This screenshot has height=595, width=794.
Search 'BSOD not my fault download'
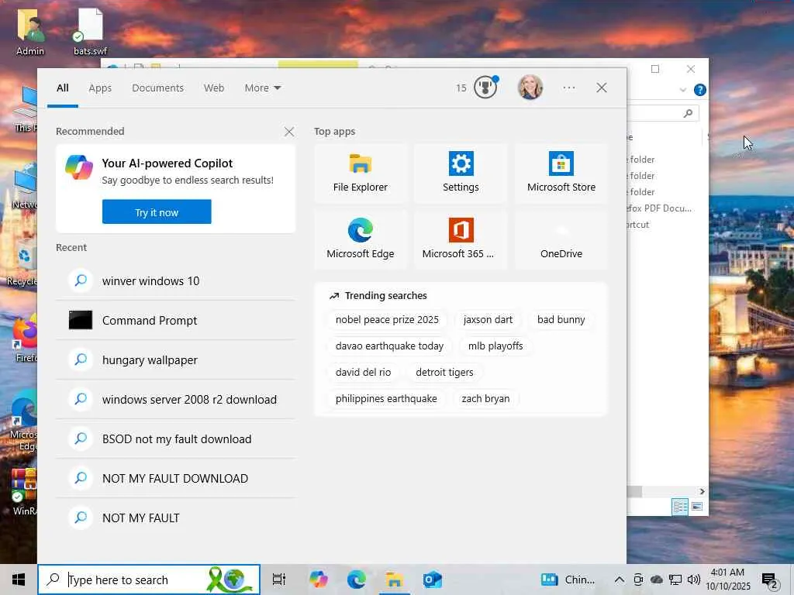click(175, 439)
